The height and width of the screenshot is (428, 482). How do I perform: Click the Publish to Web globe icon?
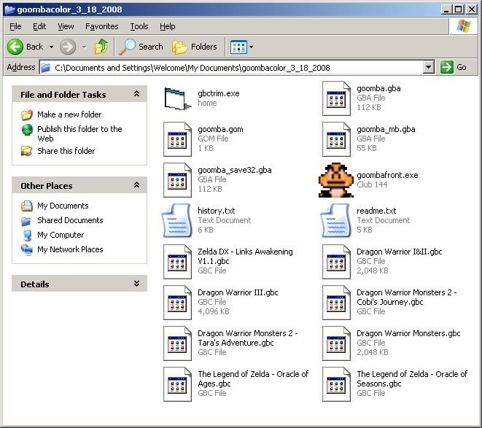tap(27, 130)
